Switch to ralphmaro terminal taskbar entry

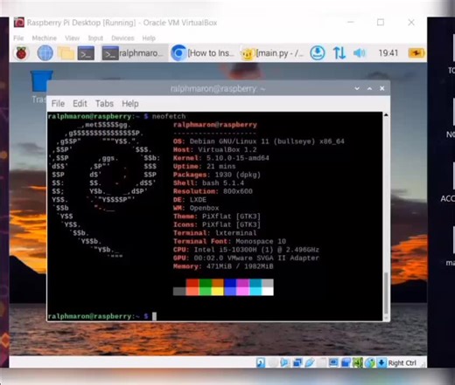click(134, 53)
